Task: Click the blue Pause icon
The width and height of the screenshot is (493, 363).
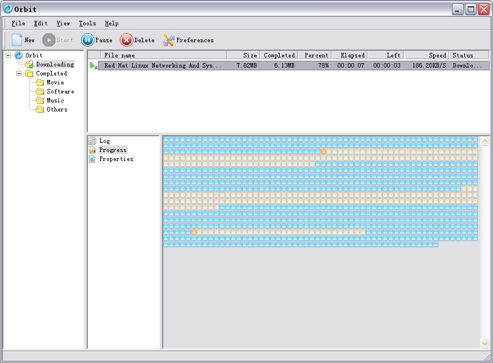Action: tap(88, 40)
